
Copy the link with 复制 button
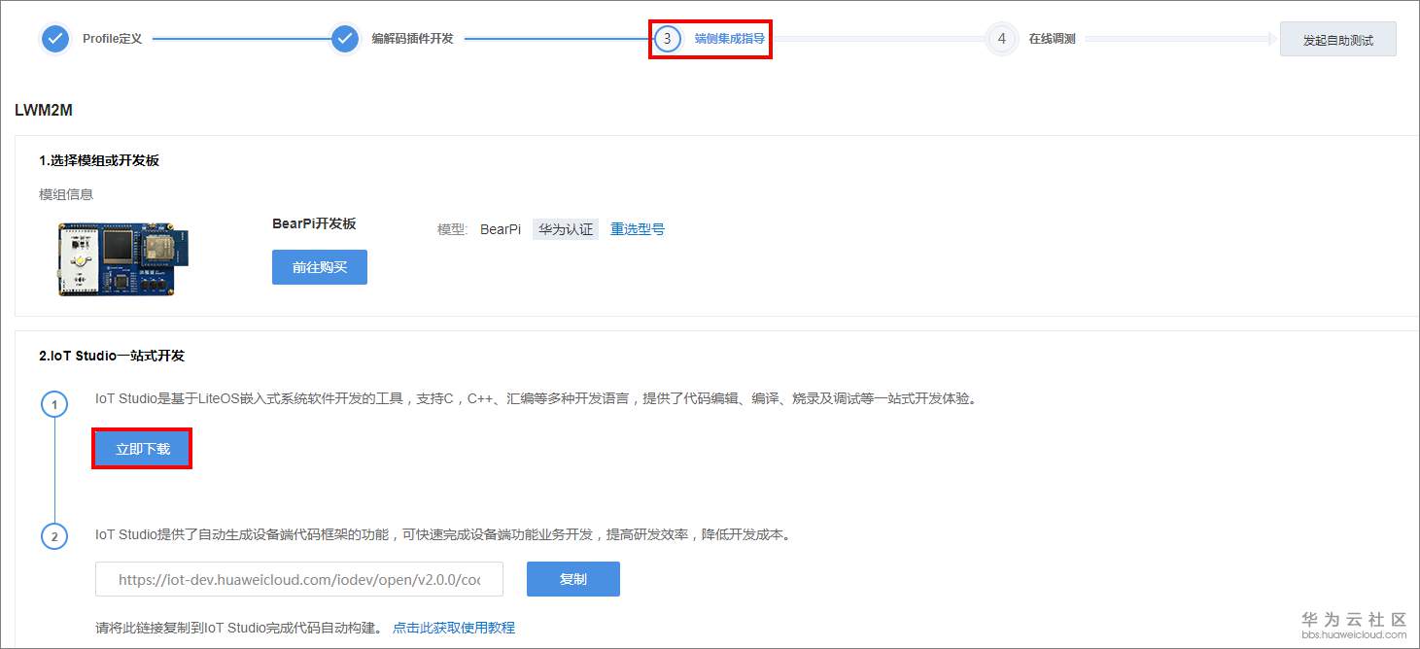click(573, 579)
